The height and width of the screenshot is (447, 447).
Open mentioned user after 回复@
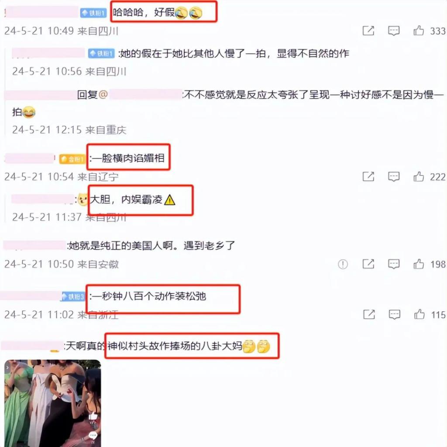click(x=145, y=94)
